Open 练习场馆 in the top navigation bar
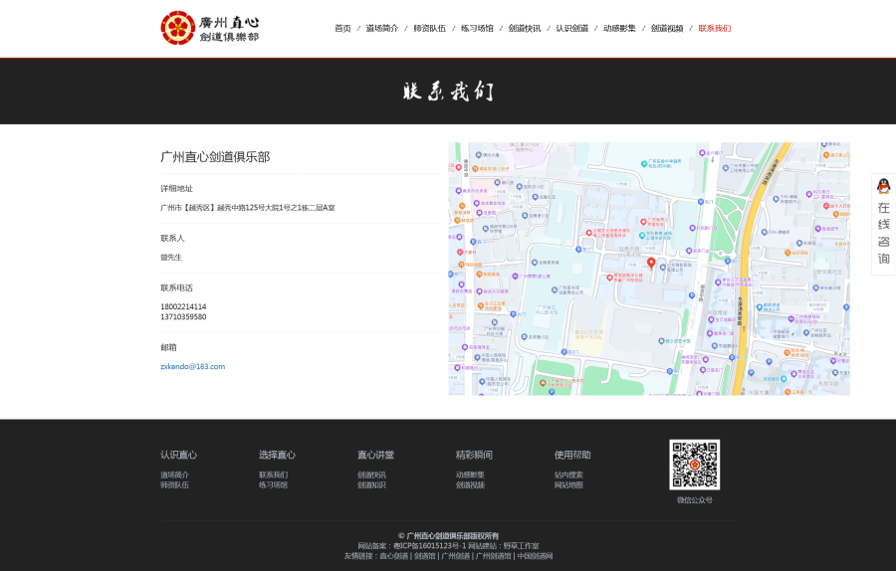 pyautogui.click(x=477, y=28)
